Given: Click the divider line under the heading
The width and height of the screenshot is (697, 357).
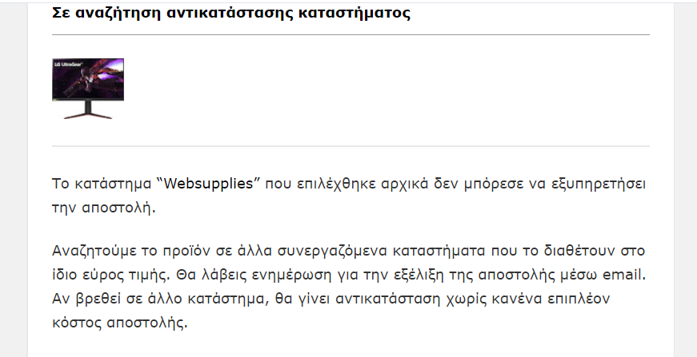Looking at the screenshot, I should [351, 34].
